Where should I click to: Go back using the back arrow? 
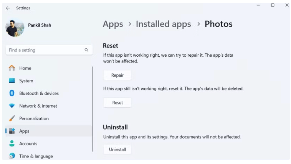8,8
